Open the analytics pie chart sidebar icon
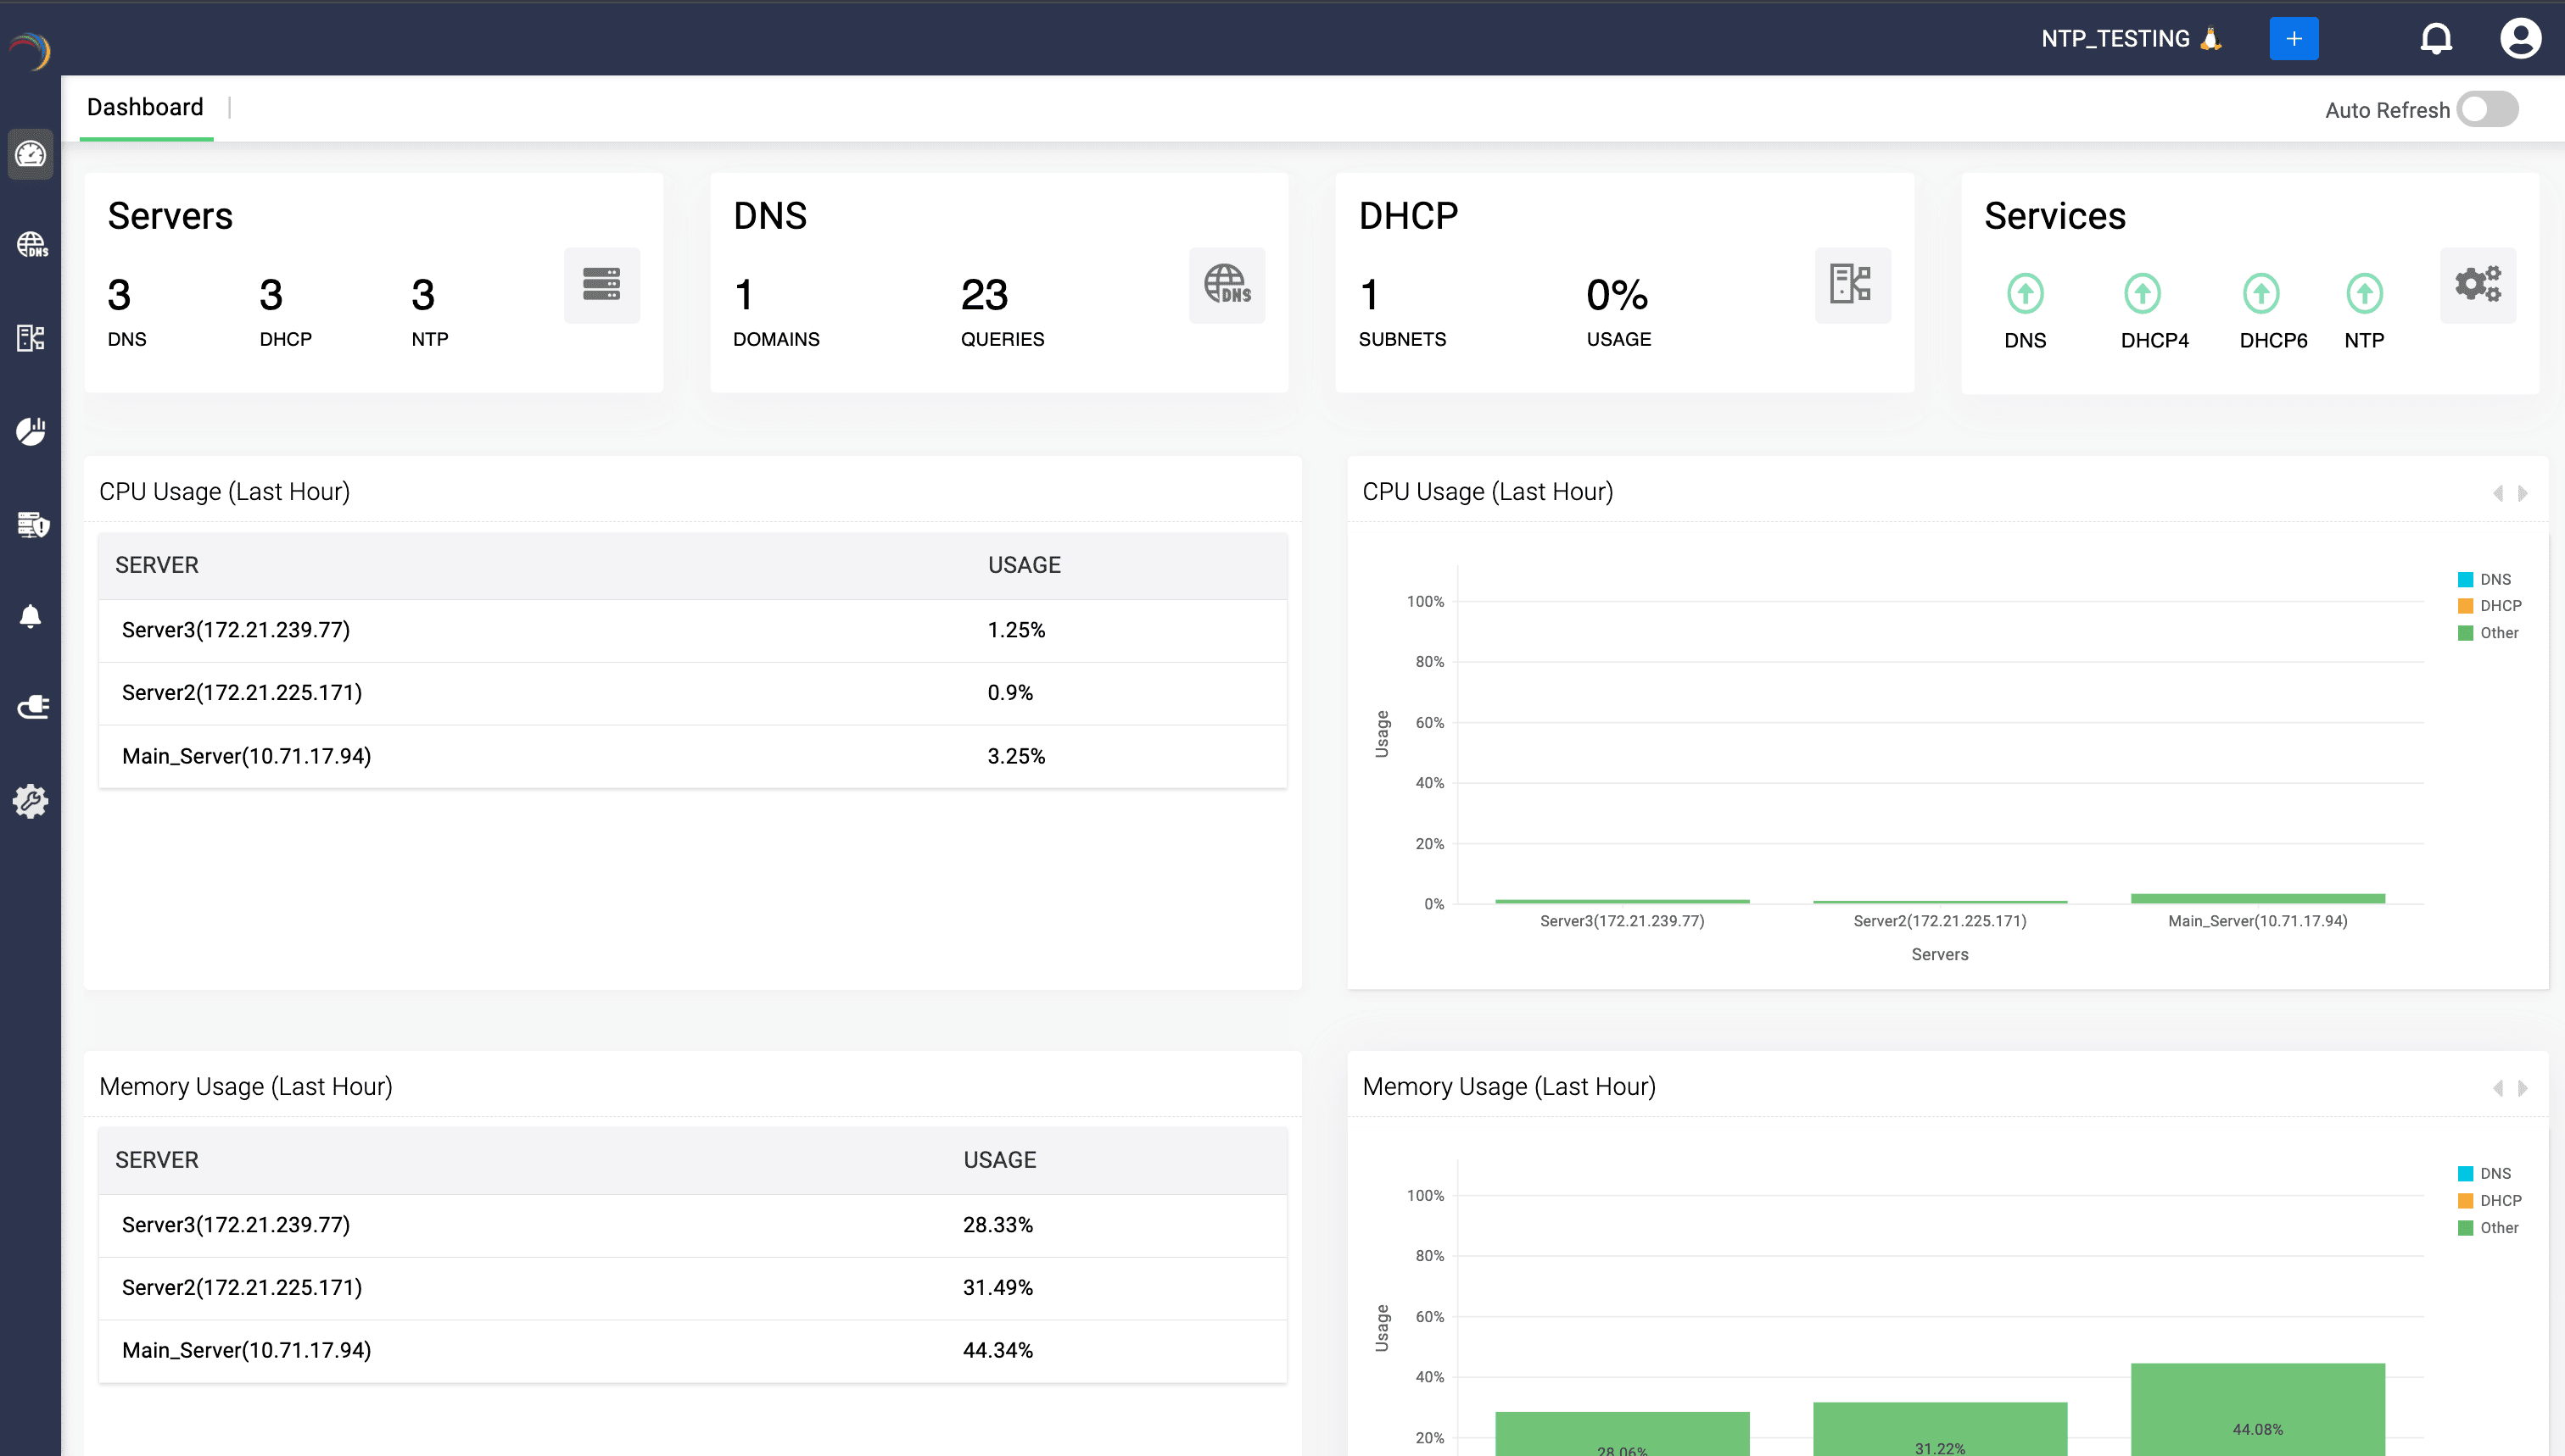The image size is (2565, 1456). [x=30, y=432]
